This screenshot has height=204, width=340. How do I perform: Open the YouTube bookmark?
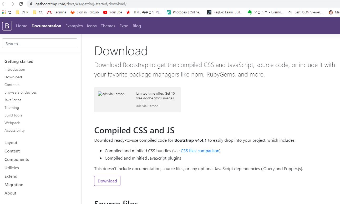113,12
